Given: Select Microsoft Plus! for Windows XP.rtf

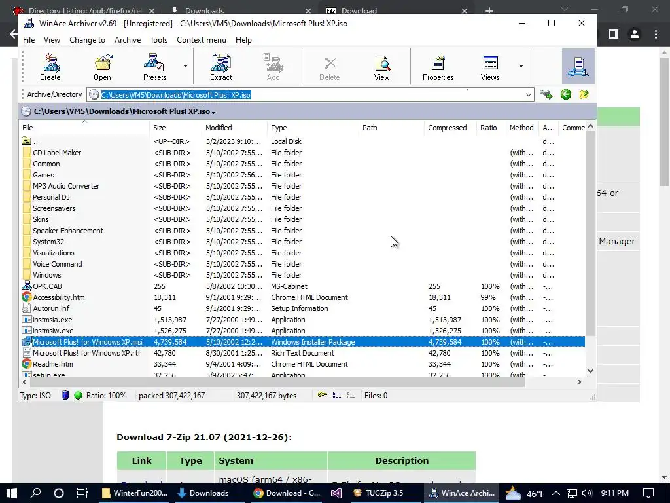Looking at the screenshot, I should pyautogui.click(x=302, y=352).
